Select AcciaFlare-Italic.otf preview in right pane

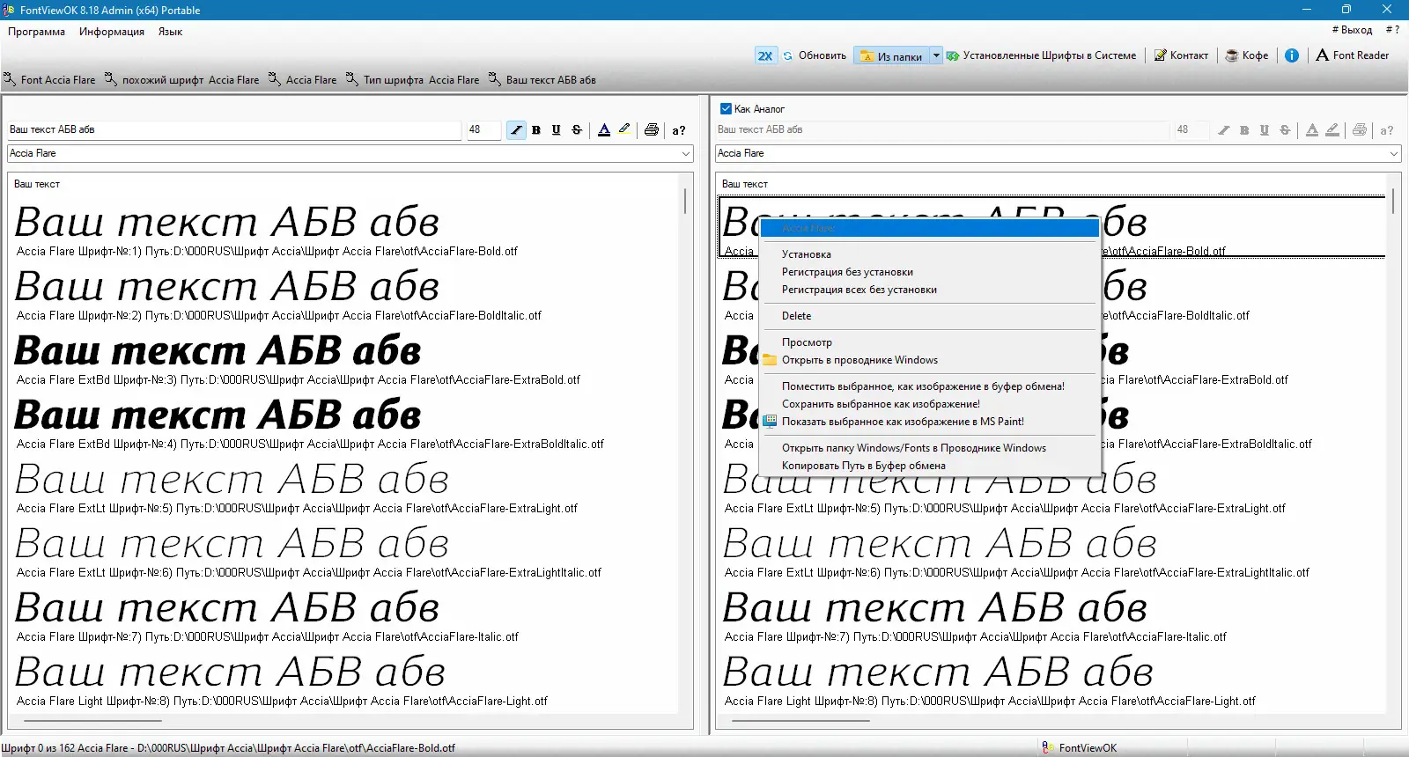click(935, 609)
